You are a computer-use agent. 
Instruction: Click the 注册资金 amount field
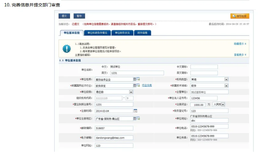pyautogui.click(x=198, y=105)
